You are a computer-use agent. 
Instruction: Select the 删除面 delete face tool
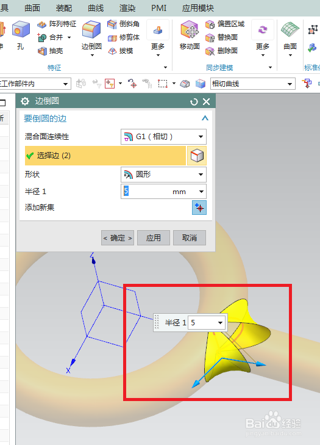(x=221, y=51)
